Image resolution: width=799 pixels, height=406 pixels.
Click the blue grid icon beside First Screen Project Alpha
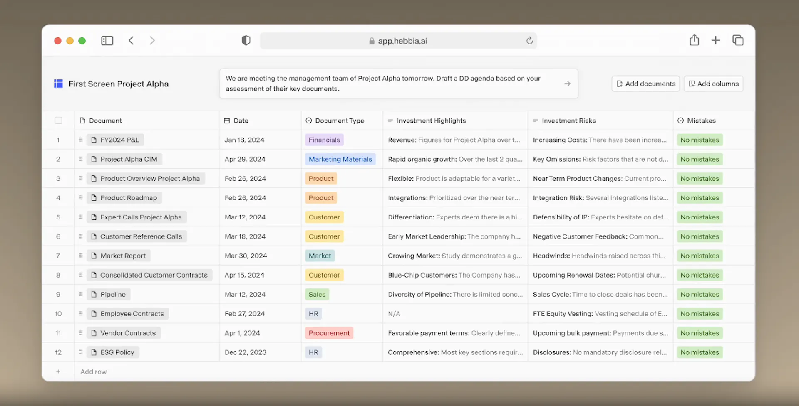click(x=58, y=84)
